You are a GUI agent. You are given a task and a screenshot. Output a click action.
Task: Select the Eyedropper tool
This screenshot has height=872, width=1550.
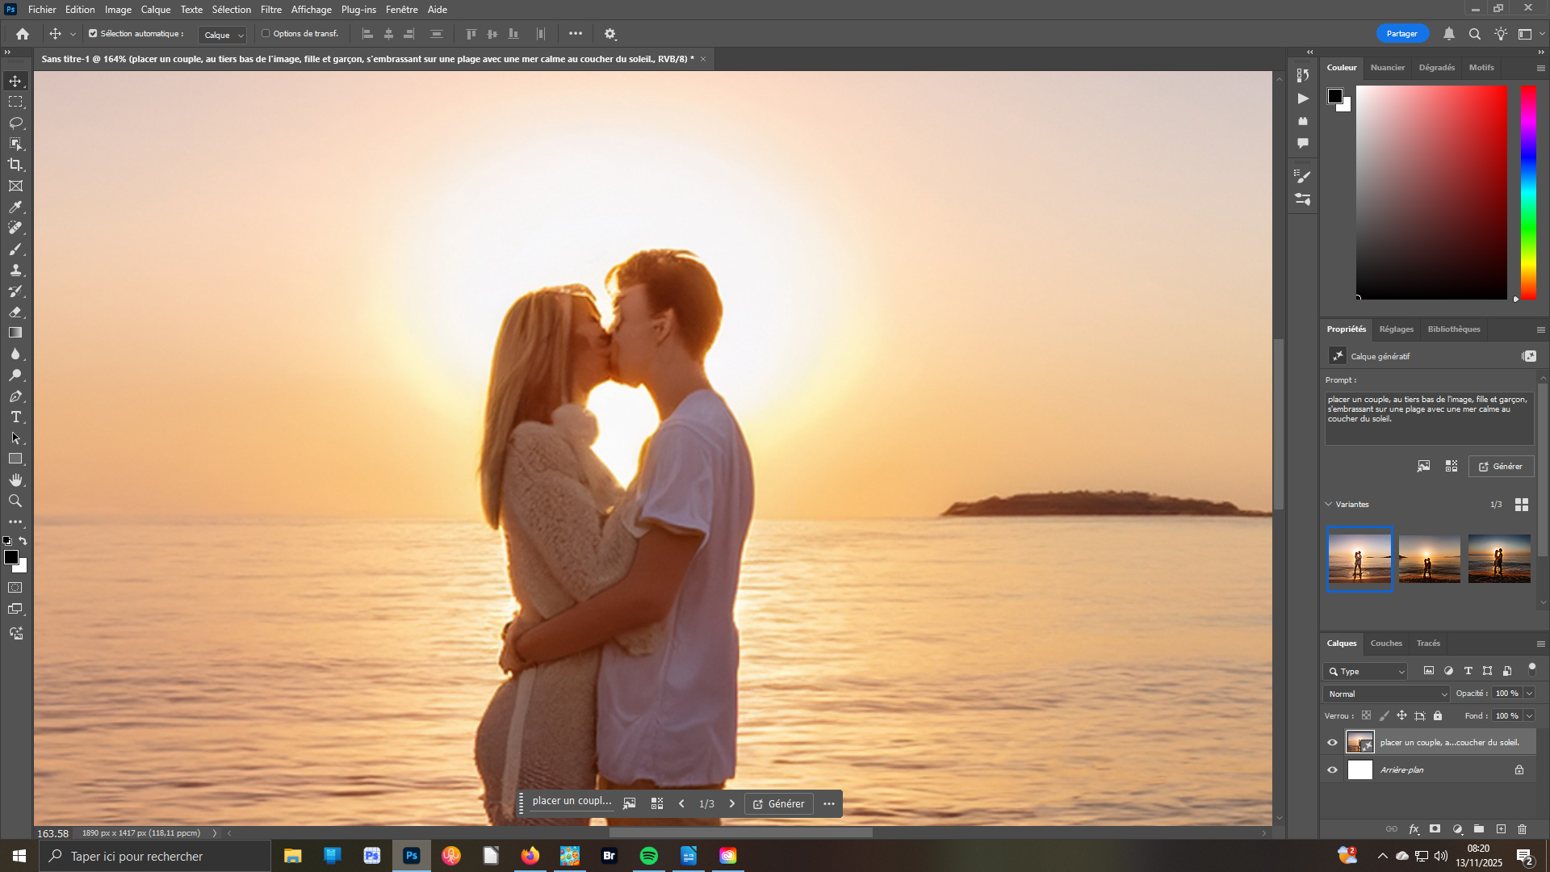coord(15,207)
